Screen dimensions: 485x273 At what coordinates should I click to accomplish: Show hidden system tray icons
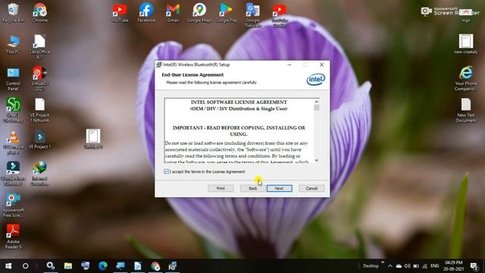(390, 266)
